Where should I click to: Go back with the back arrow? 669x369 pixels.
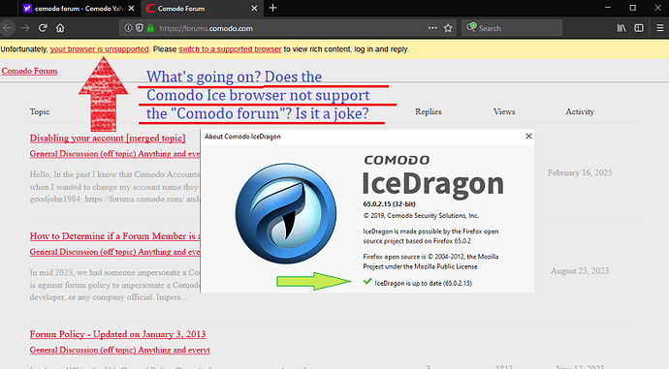8,28
